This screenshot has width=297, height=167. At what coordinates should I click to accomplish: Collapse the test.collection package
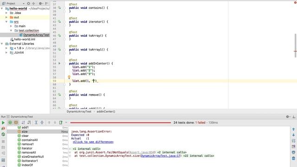coord(11,30)
